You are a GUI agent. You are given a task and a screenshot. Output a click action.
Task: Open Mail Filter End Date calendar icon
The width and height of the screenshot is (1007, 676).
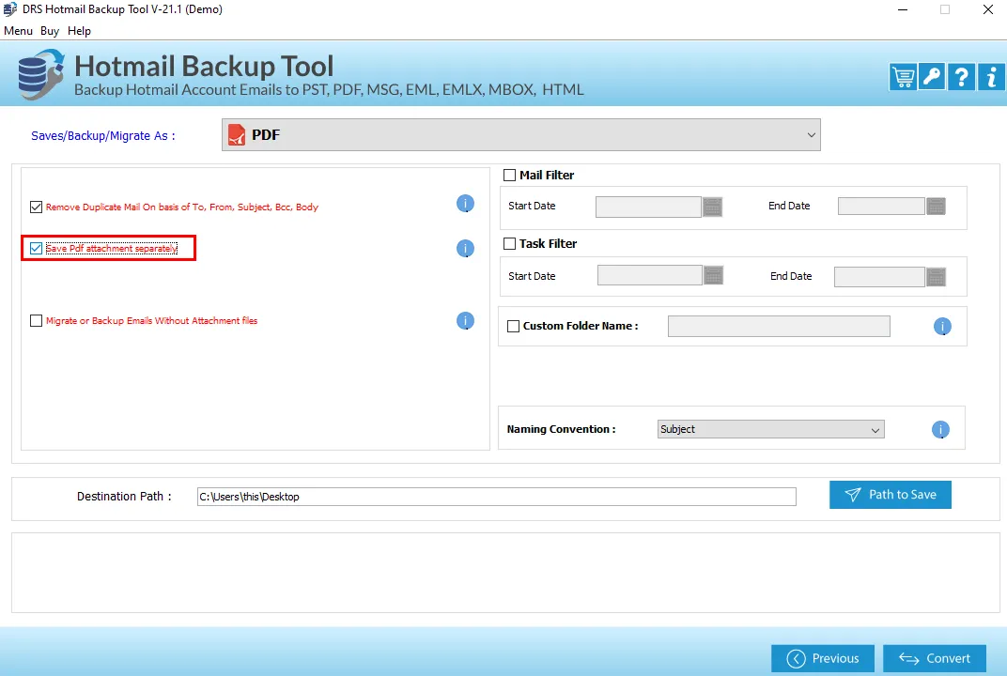(x=936, y=206)
